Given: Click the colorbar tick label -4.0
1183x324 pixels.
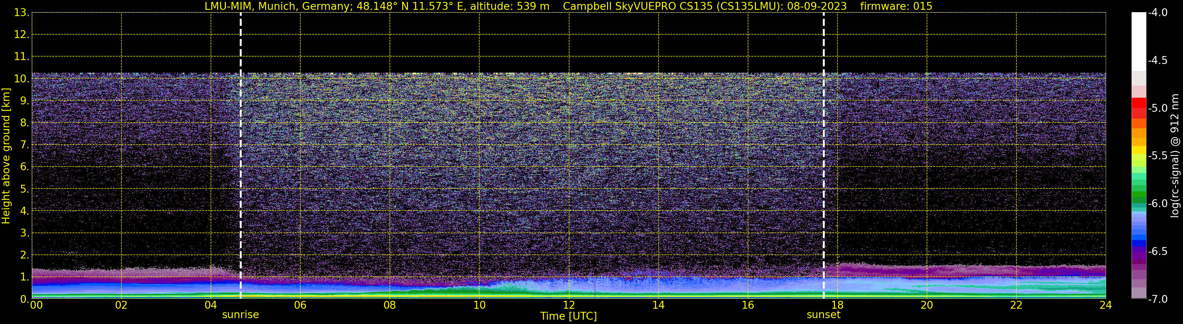Looking at the screenshot, I should (1157, 13).
